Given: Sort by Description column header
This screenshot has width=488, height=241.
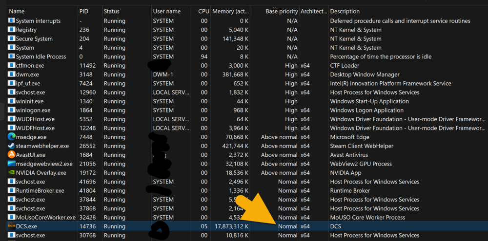Looking at the screenshot, I should 345,12.
